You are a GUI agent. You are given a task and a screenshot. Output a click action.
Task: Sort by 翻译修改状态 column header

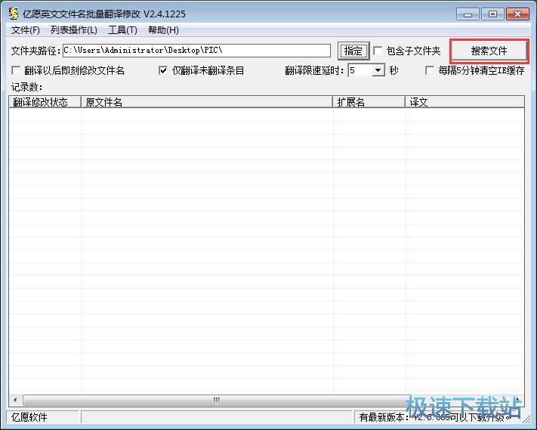45,102
